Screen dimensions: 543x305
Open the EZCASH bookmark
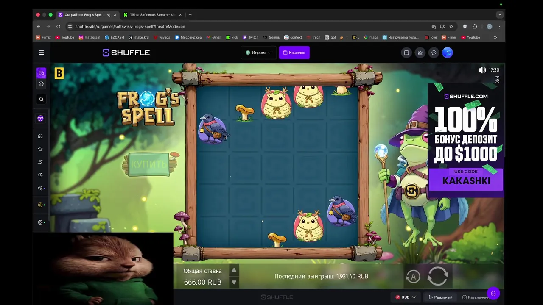pos(115,37)
